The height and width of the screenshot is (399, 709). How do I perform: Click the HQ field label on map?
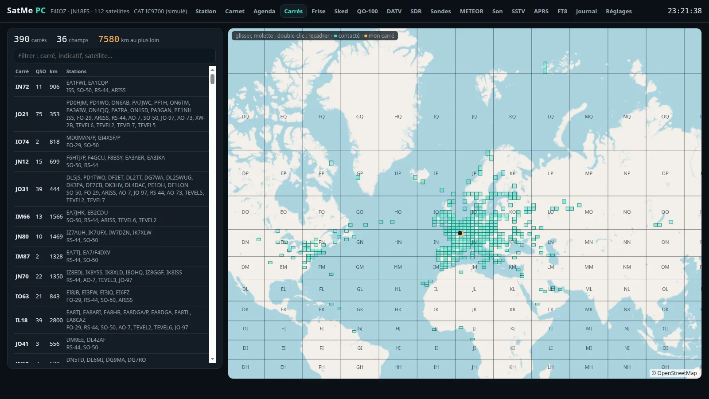[x=398, y=117]
